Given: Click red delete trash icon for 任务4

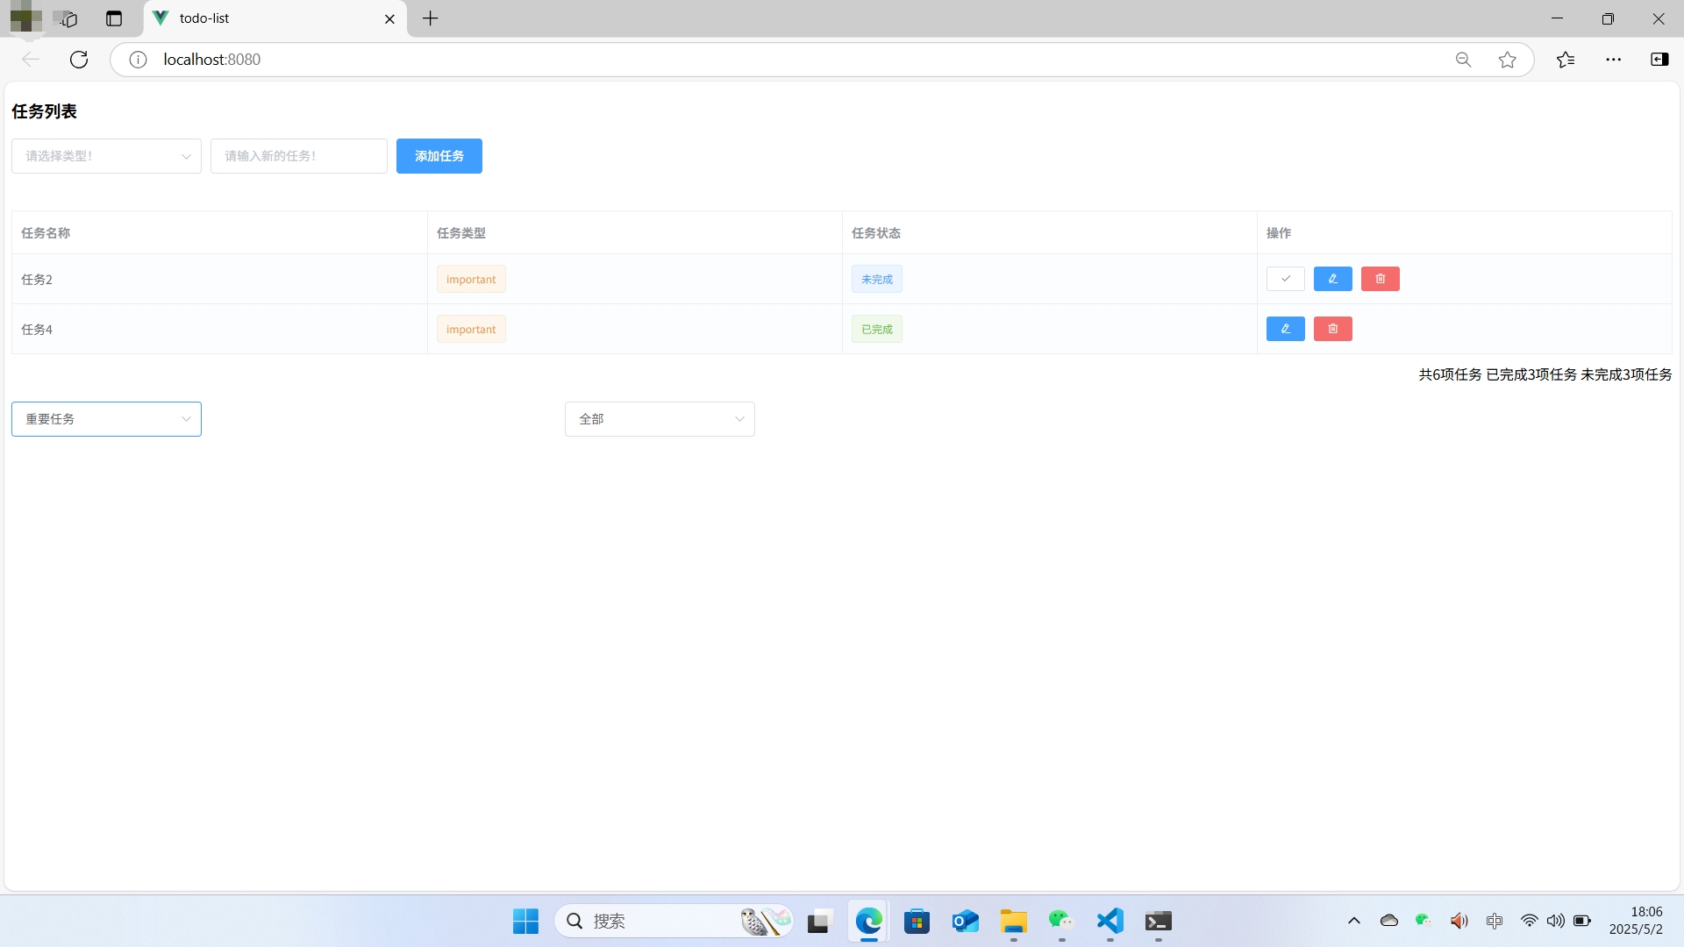Looking at the screenshot, I should click(x=1332, y=329).
